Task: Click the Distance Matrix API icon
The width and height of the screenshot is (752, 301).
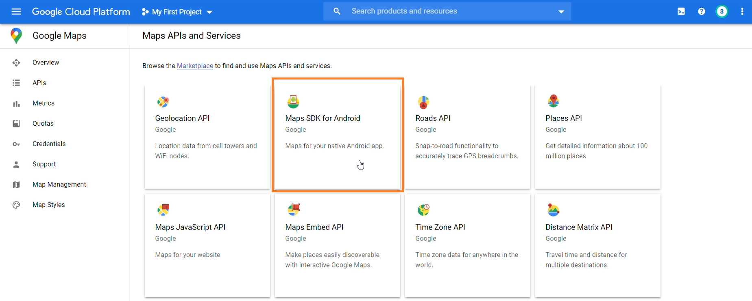Action: pos(554,210)
